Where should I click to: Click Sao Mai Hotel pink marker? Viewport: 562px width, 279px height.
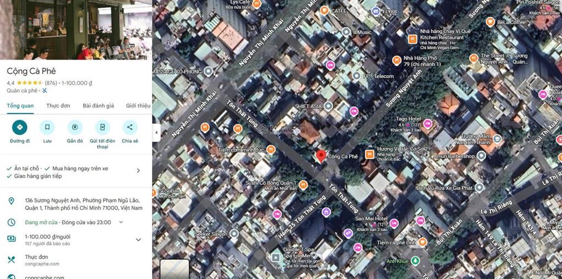[x=394, y=224]
